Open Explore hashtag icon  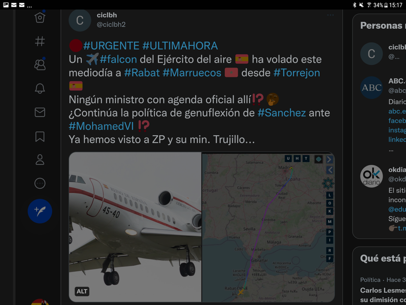click(40, 41)
